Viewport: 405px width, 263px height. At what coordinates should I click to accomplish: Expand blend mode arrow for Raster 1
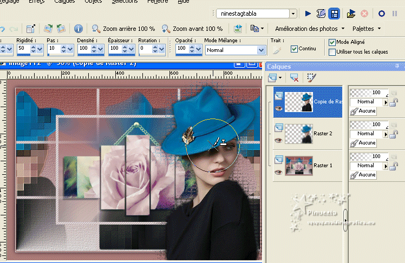[386, 166]
